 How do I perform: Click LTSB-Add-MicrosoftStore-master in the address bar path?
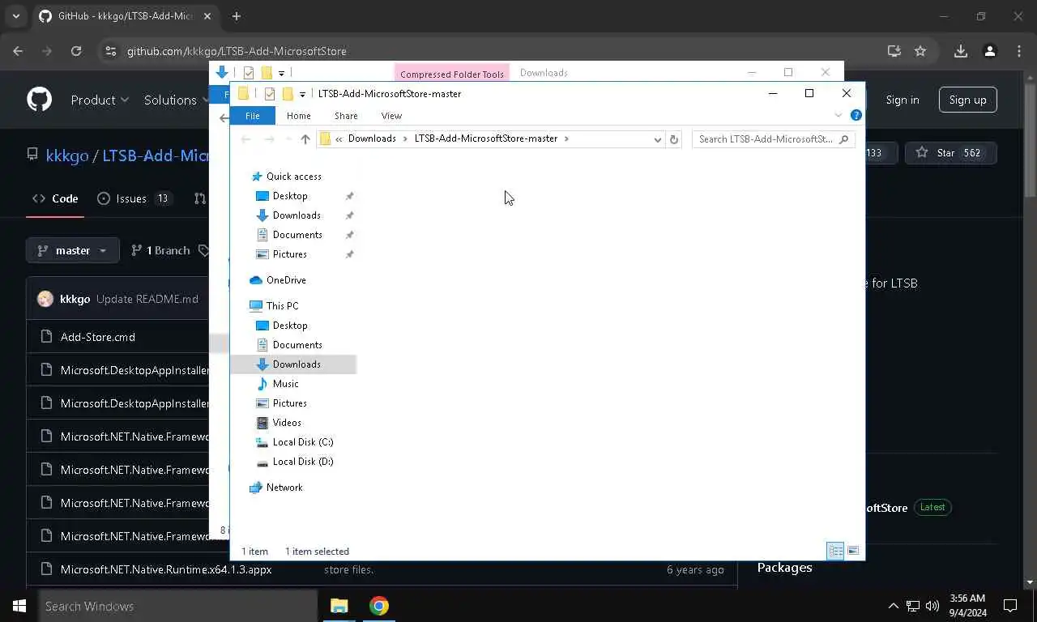point(486,138)
